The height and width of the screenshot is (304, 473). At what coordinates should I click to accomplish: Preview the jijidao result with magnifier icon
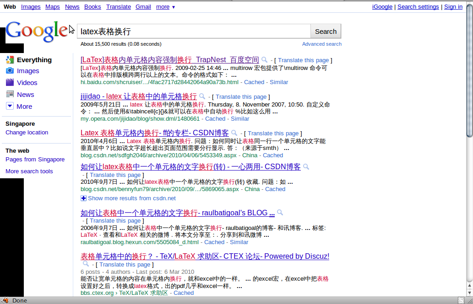coord(202,96)
